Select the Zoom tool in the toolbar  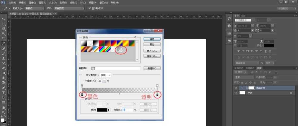click(4, 112)
